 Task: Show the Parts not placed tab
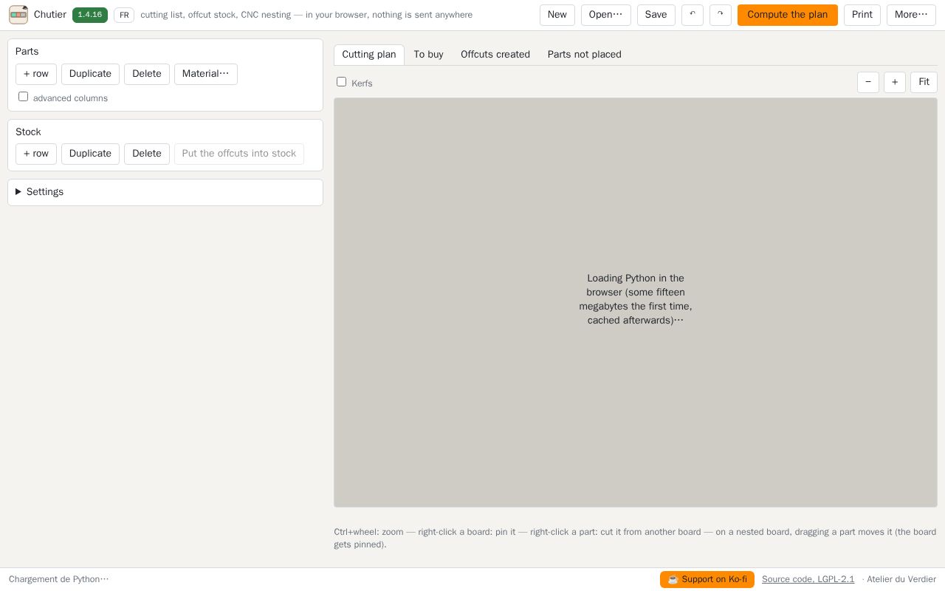pyautogui.click(x=585, y=55)
